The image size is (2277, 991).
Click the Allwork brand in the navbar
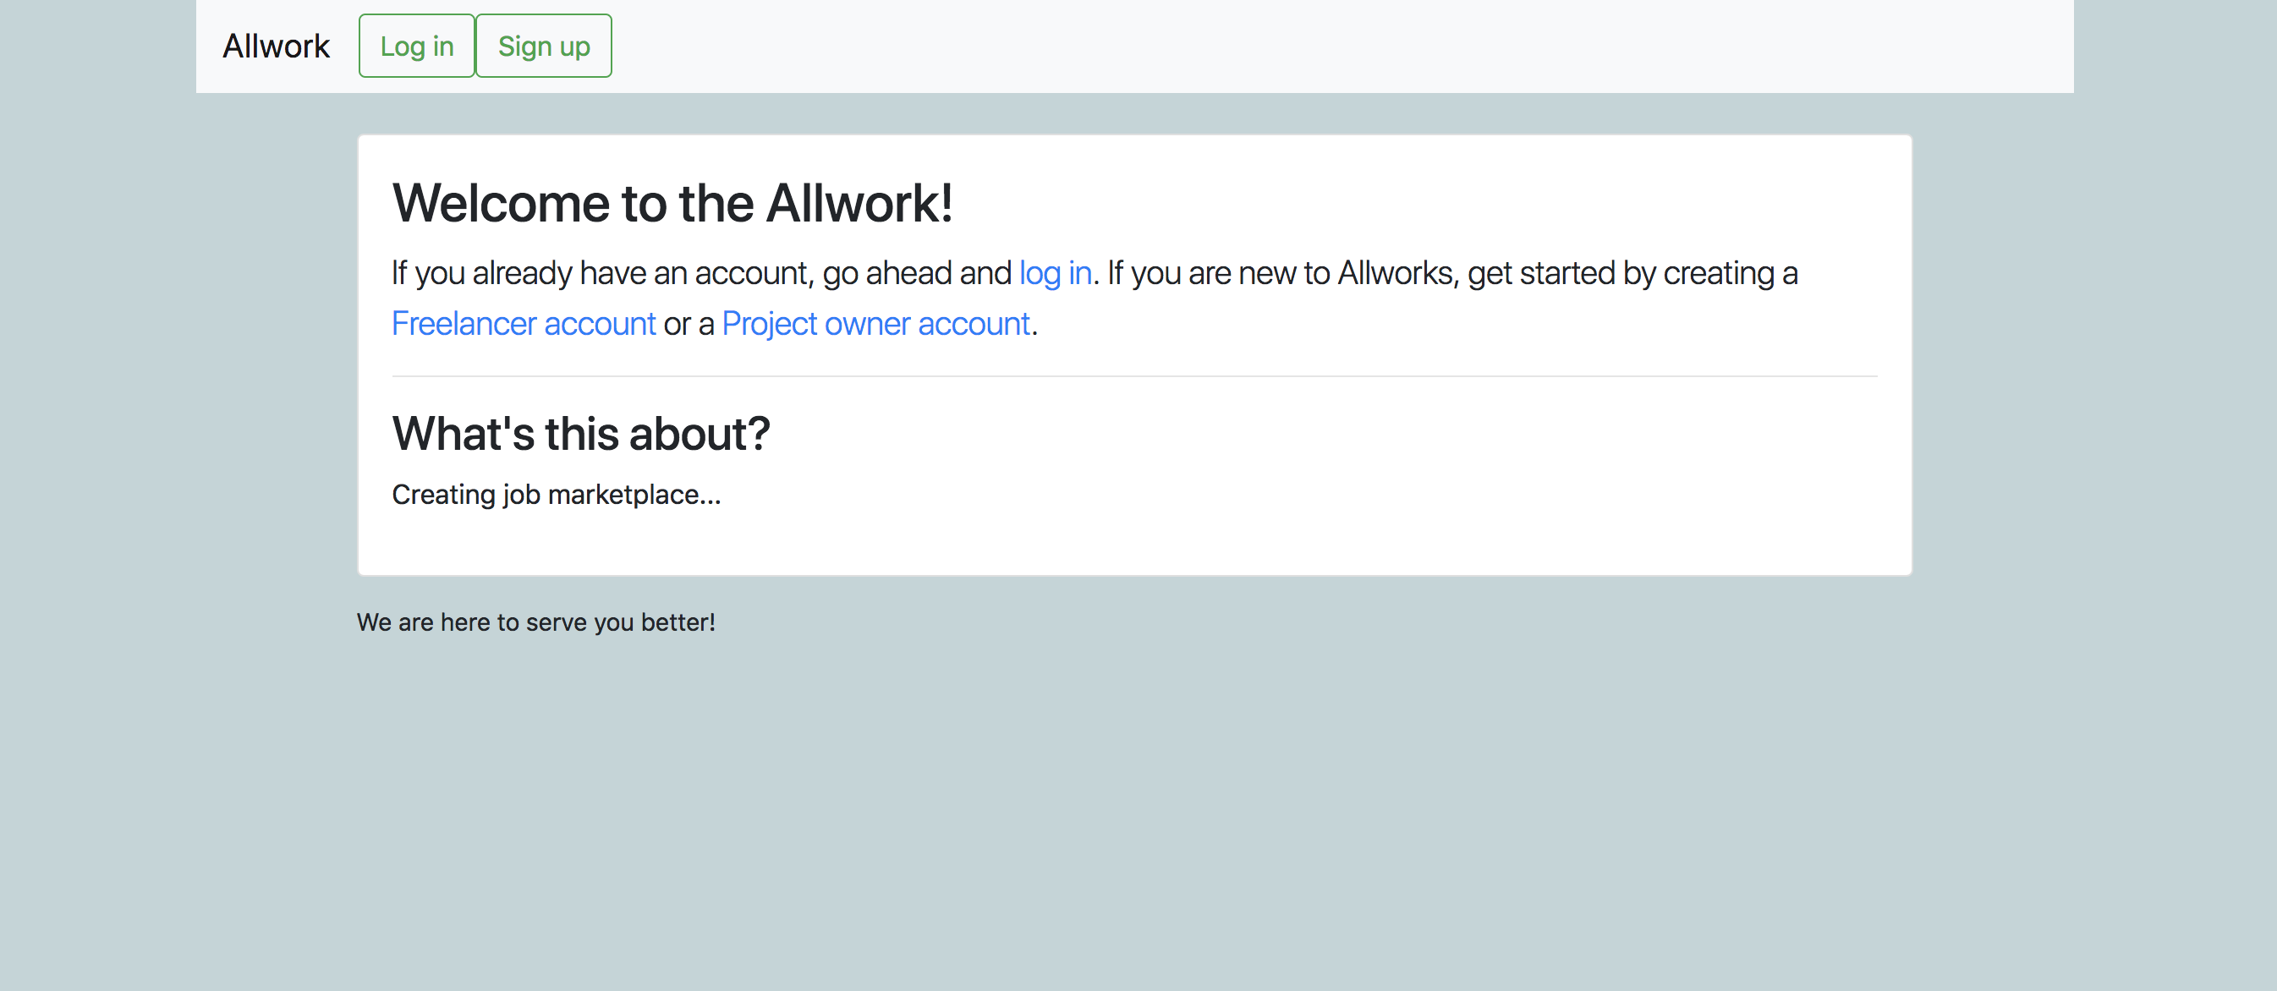(276, 46)
